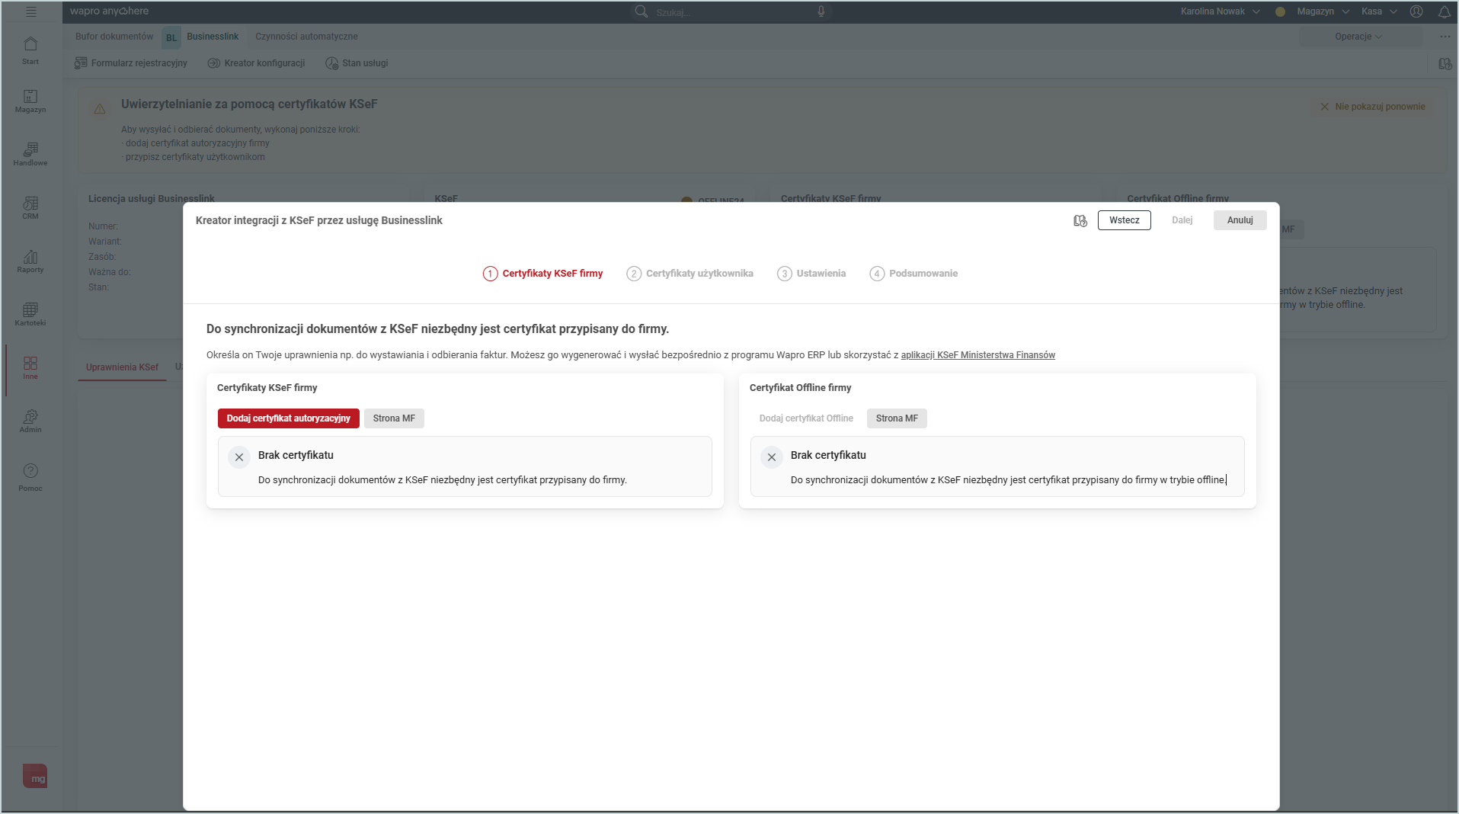Click X icon beside company certificate message
1459x814 pixels.
239,457
